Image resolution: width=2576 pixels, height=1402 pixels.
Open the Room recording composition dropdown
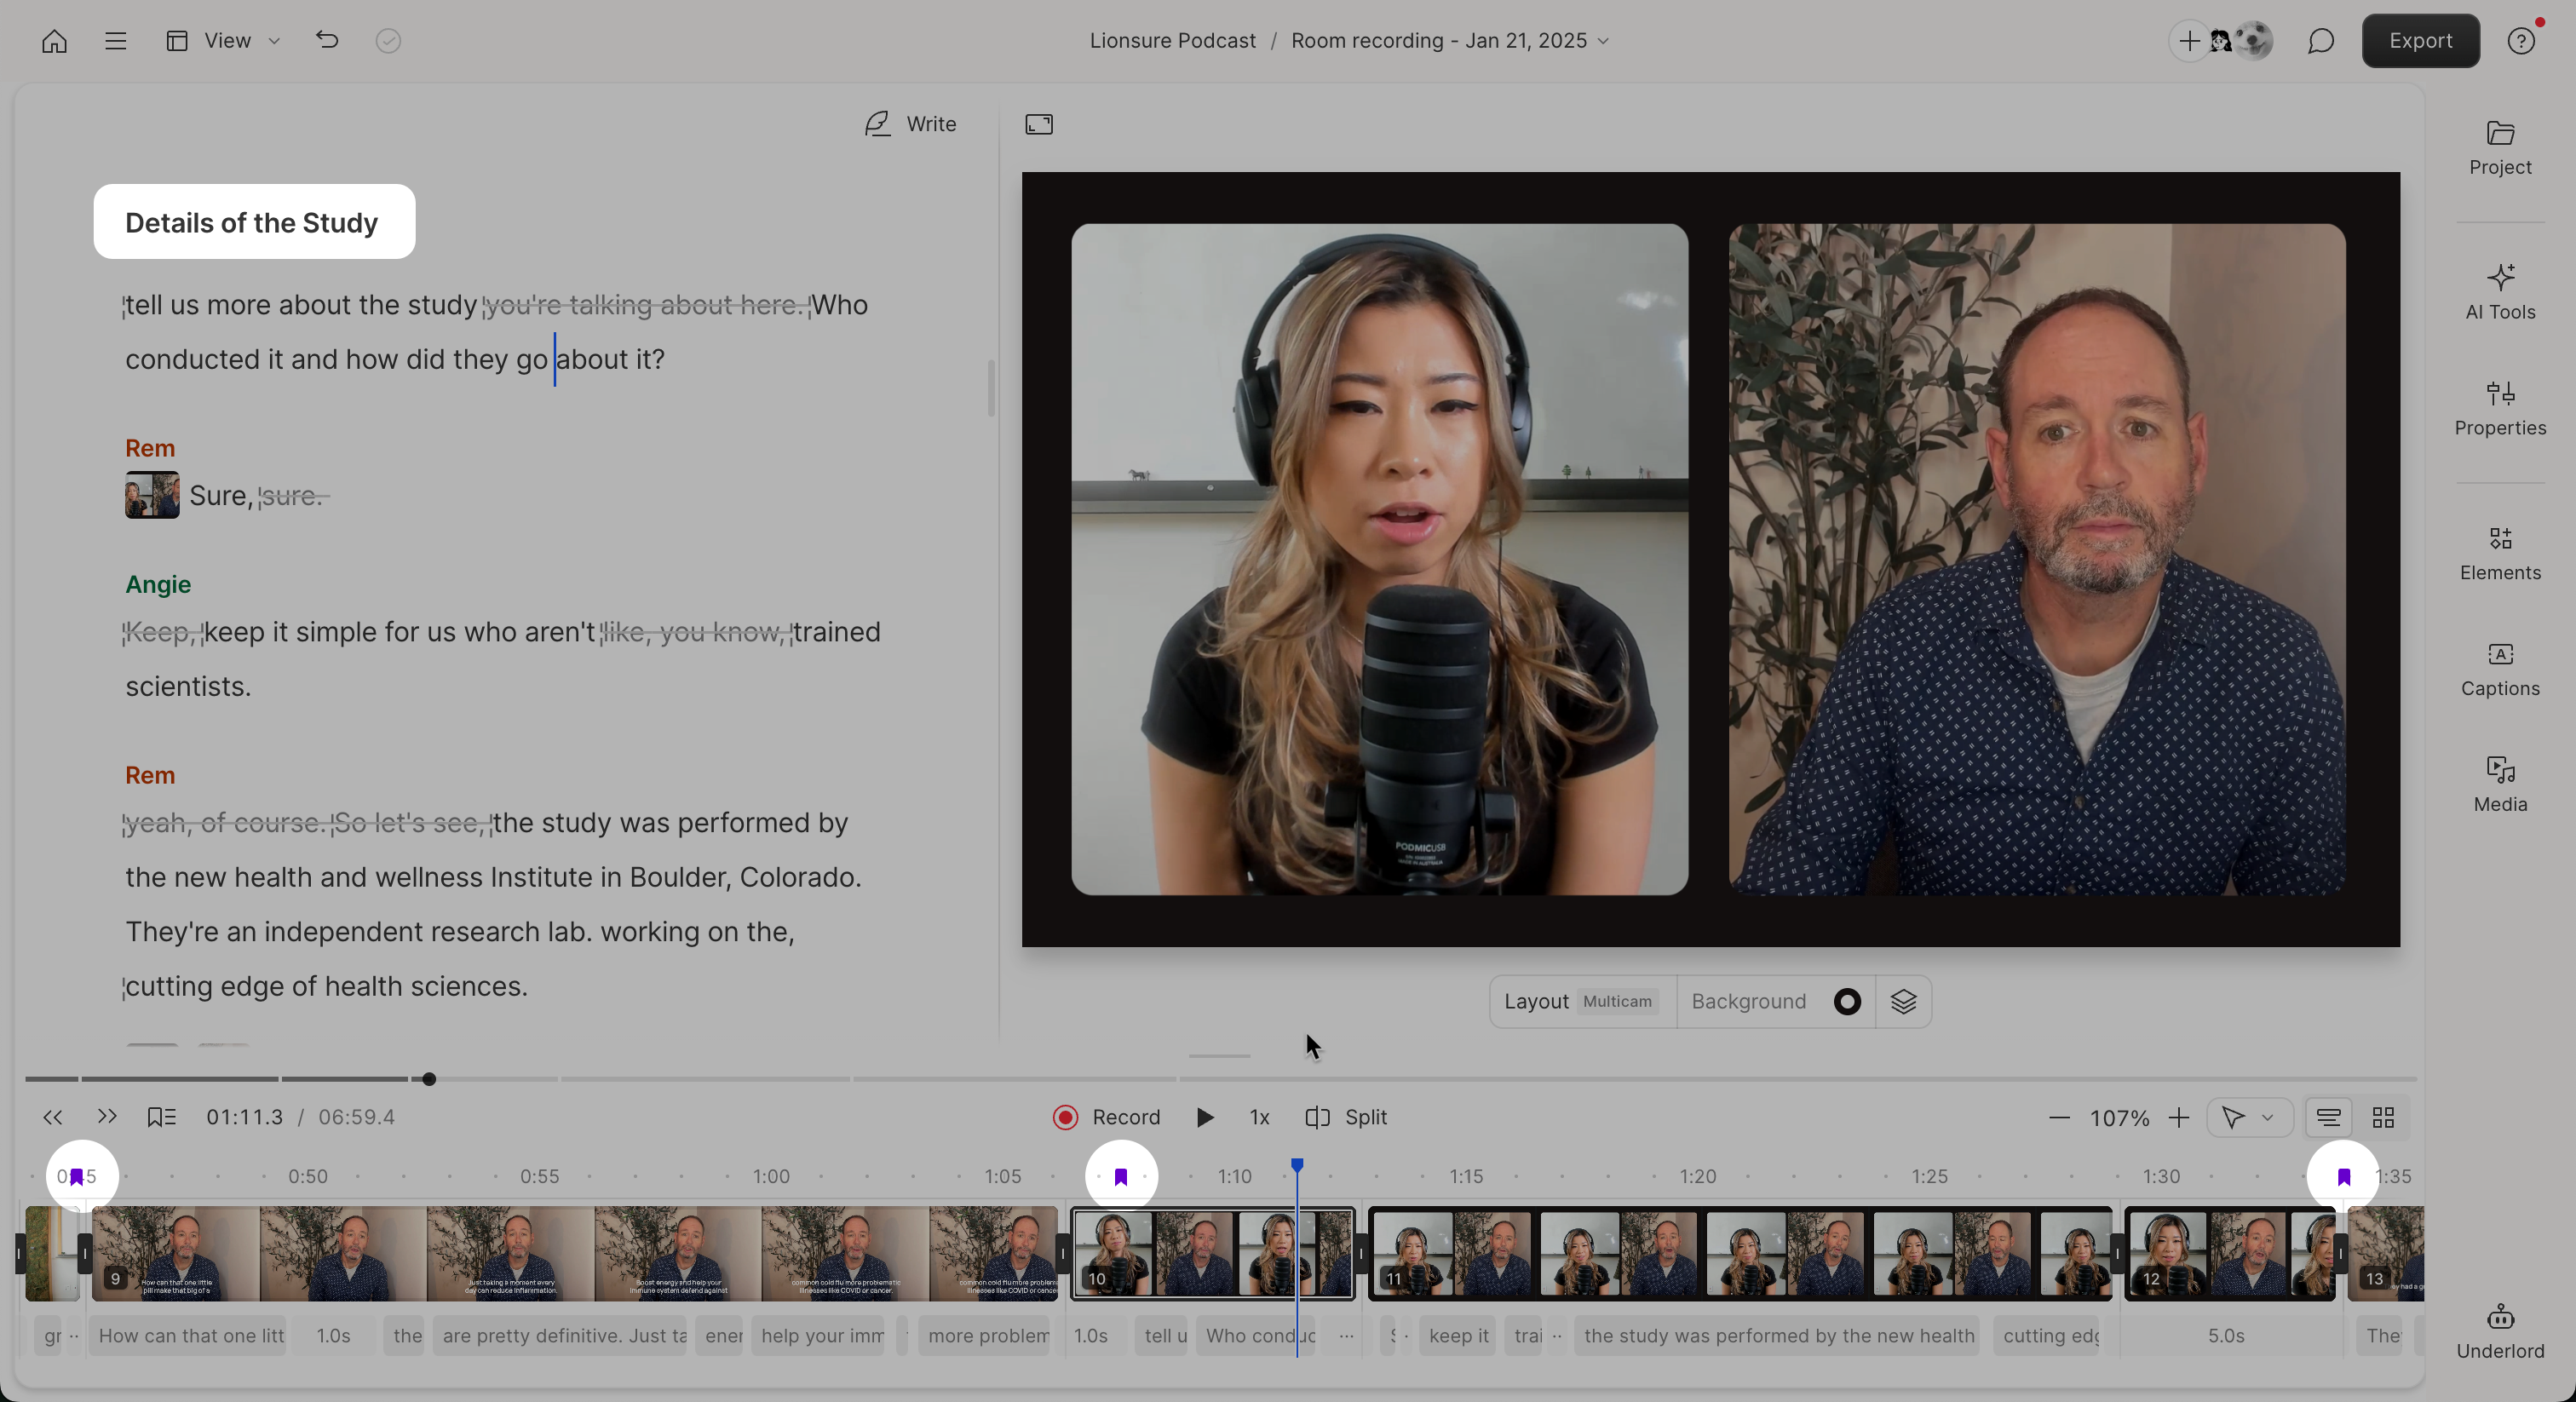(1449, 41)
